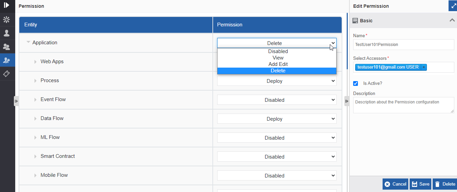This screenshot has width=457, height=192.
Task: Click the Select Accessors field
Action: pyautogui.click(x=404, y=67)
